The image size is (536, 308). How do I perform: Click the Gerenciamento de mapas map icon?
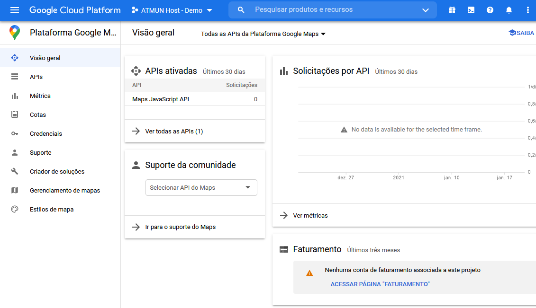tap(15, 190)
